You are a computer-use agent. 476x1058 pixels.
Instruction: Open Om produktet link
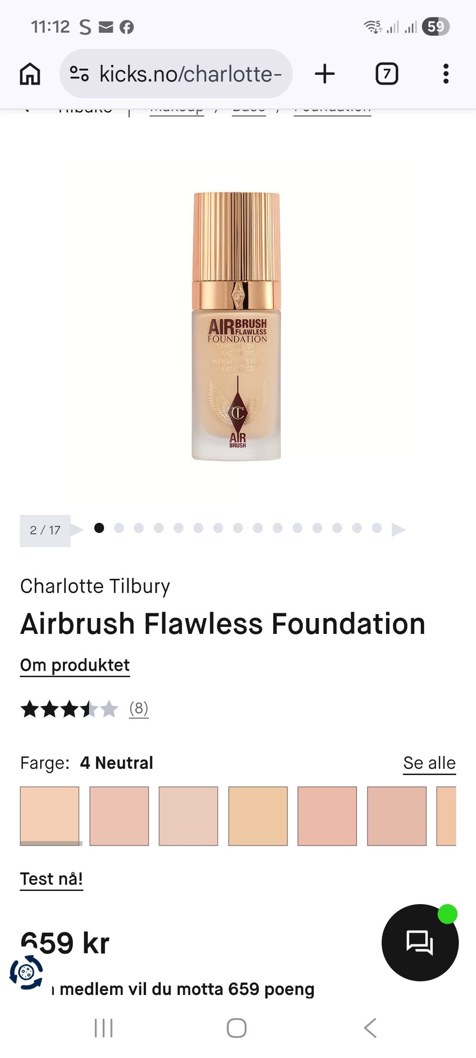click(x=75, y=665)
